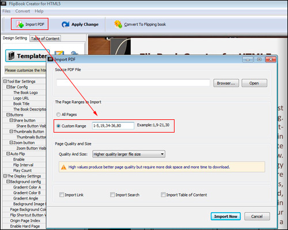Collapse the Thumbnails Button tree node
The image size is (288, 230).
(x=12, y=131)
